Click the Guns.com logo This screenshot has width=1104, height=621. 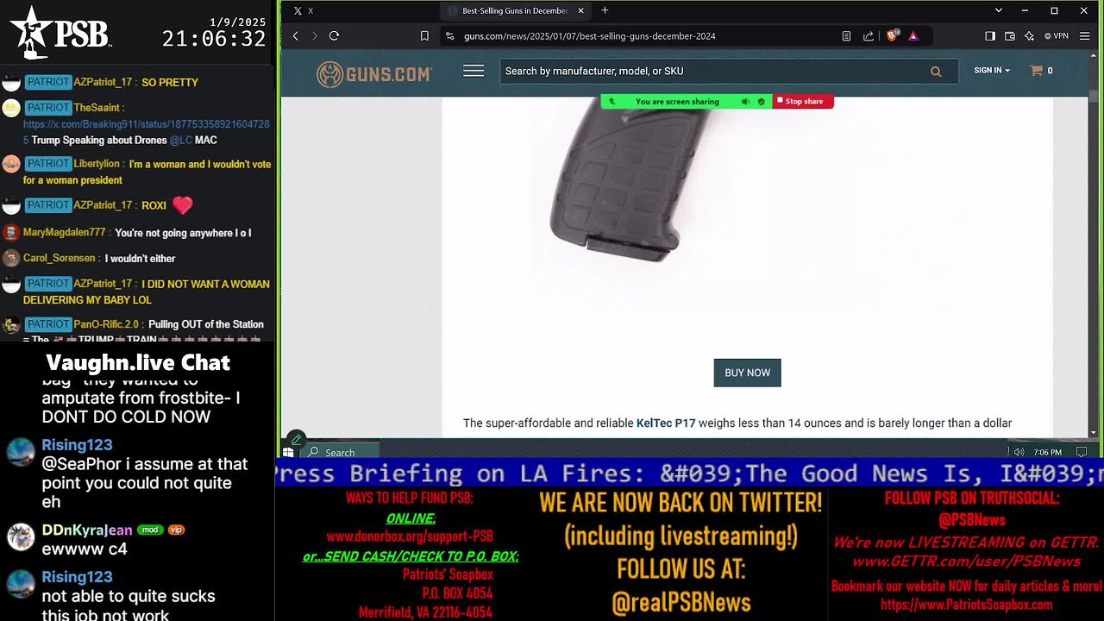(x=374, y=74)
